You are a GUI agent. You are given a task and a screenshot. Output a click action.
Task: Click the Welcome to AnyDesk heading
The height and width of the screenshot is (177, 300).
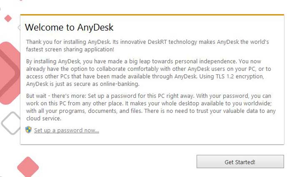click(69, 27)
